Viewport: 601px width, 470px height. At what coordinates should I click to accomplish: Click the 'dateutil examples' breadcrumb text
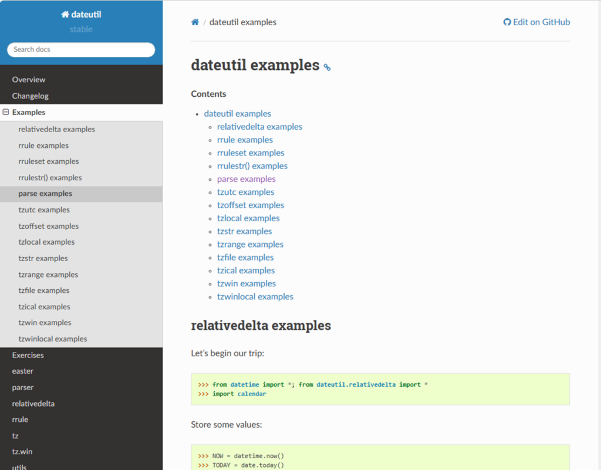pos(242,22)
